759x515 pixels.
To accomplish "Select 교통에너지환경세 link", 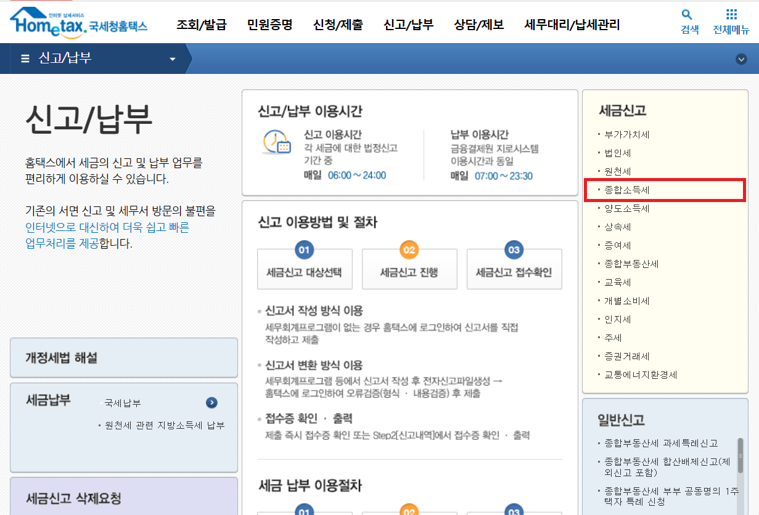I will pos(641,375).
